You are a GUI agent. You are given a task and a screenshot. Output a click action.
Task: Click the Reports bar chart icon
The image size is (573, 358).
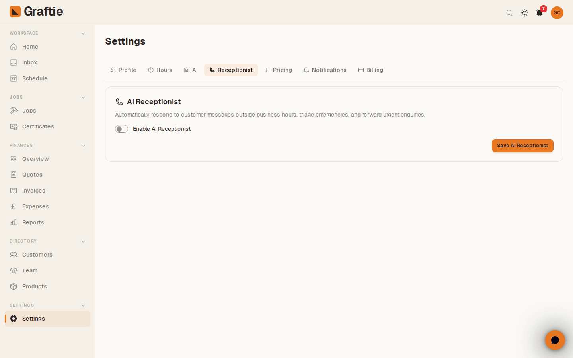(x=14, y=222)
